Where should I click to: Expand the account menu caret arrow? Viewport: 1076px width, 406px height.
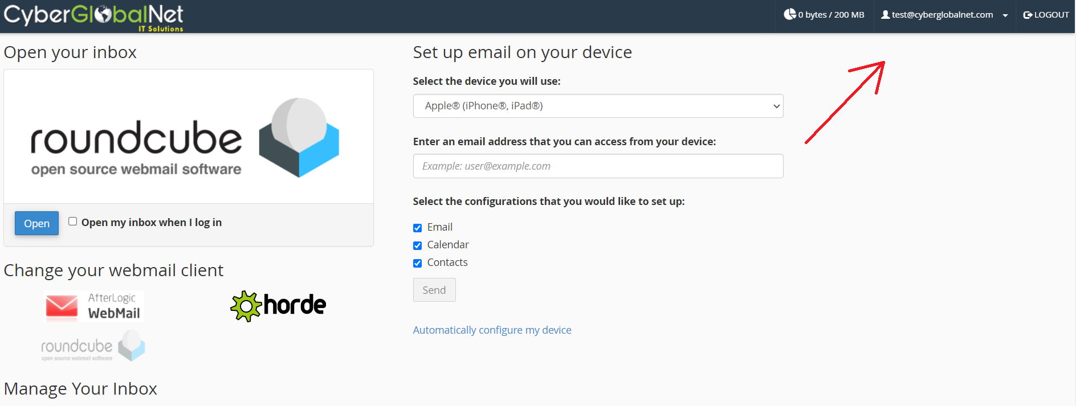click(1005, 15)
